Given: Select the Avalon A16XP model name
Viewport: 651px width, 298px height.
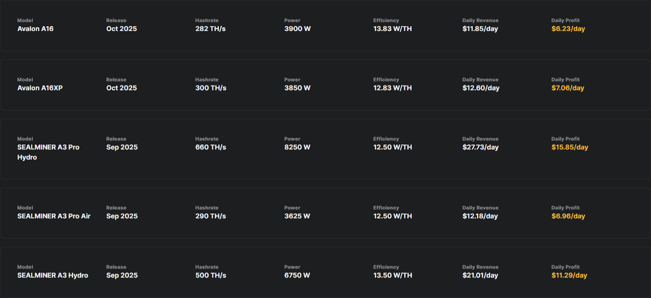Looking at the screenshot, I should (40, 88).
